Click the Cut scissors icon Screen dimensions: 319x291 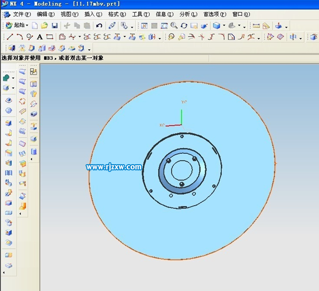click(67, 26)
